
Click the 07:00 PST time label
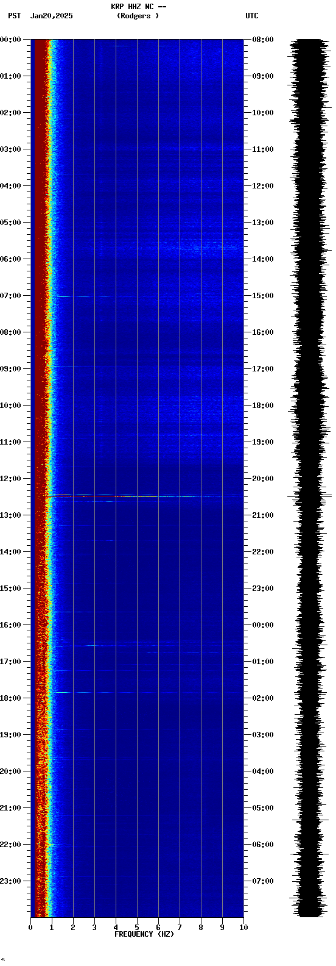(x=10, y=296)
